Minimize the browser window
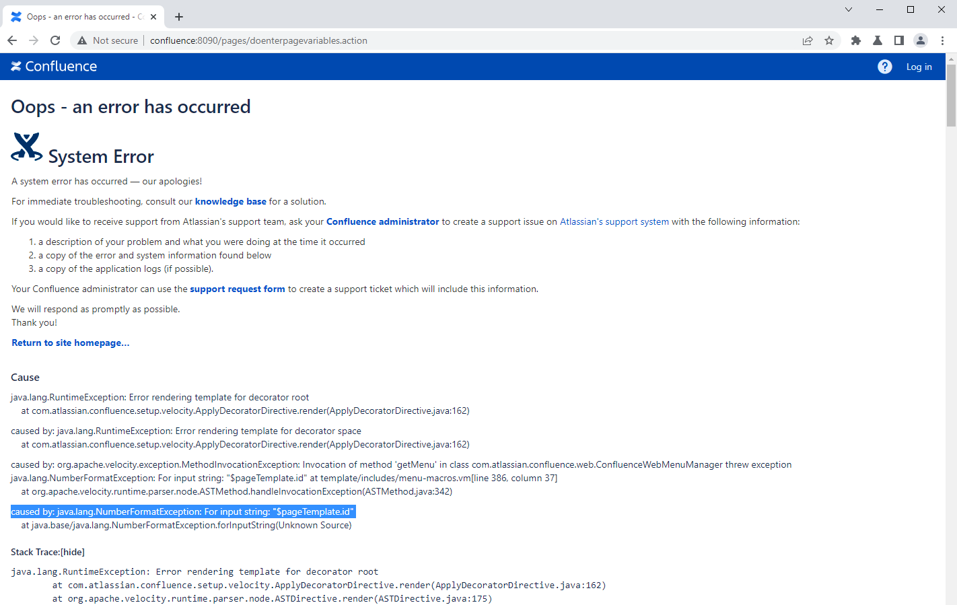This screenshot has width=957, height=605. [x=880, y=9]
